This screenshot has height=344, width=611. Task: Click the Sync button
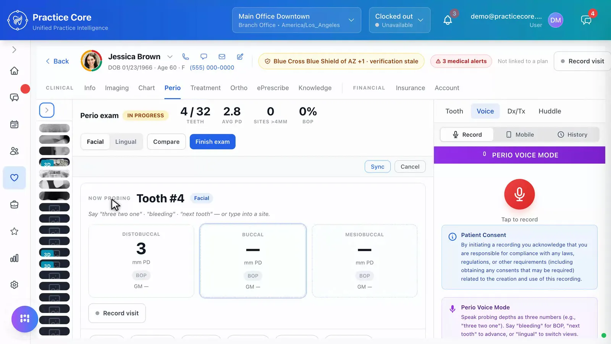[378, 167]
